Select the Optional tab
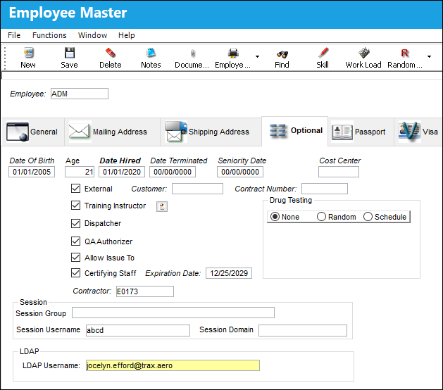 (x=294, y=131)
